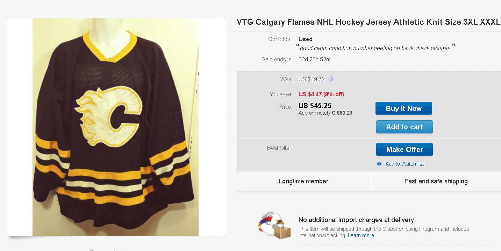501x251 pixels.
Task: Select the Fast and safe shipping cell
Action: click(436, 181)
